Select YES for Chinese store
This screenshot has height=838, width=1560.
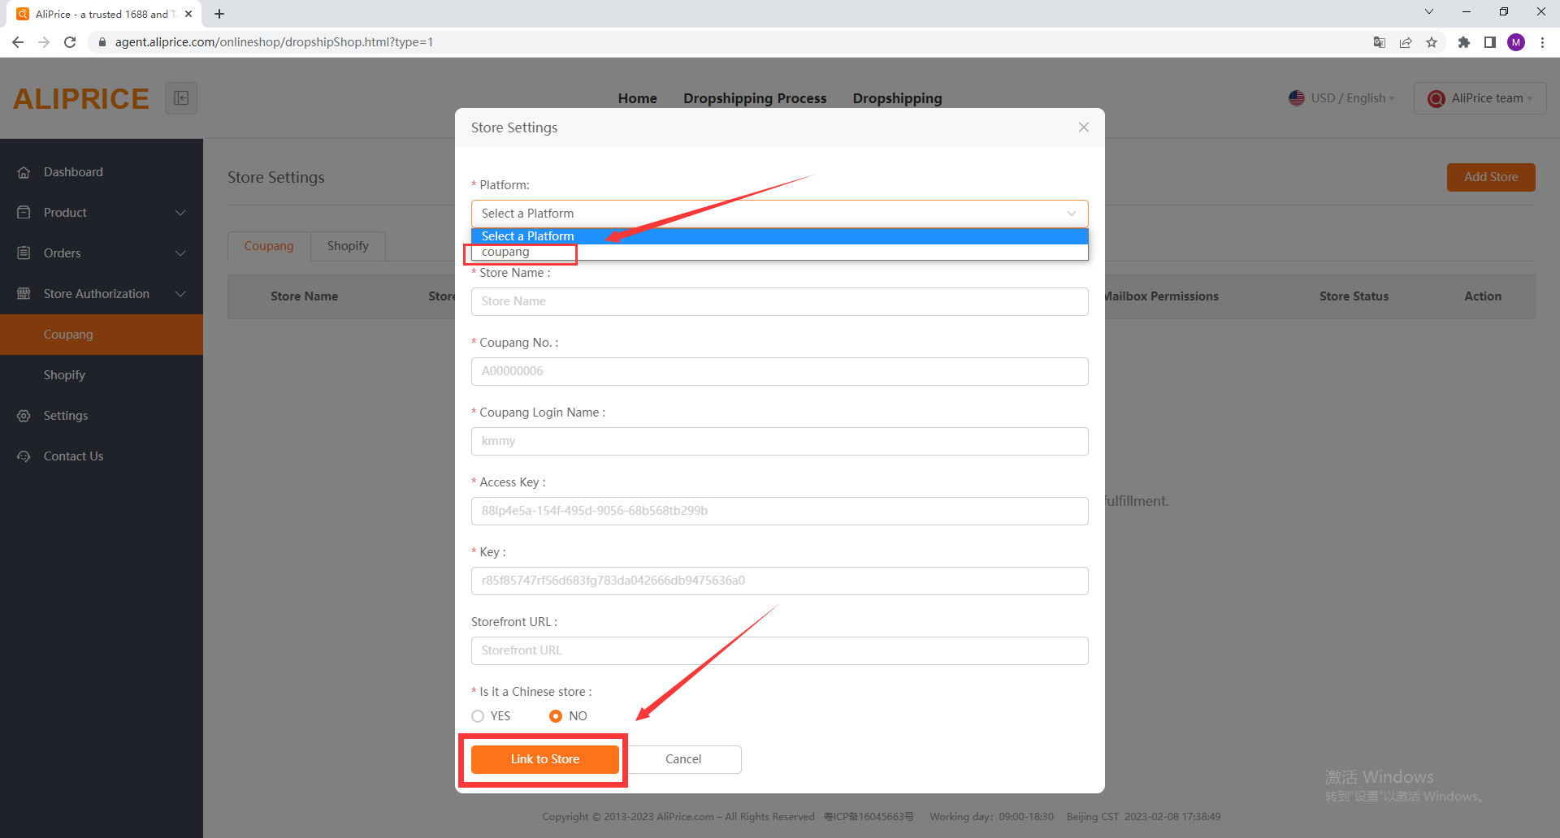[x=478, y=716]
